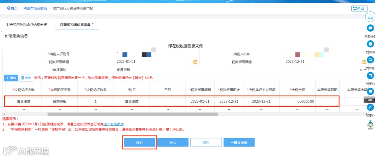This screenshot has width=375, height=158.
Task: Switch to 财产和行为税合并纳税申报 tab
Action: (26, 25)
